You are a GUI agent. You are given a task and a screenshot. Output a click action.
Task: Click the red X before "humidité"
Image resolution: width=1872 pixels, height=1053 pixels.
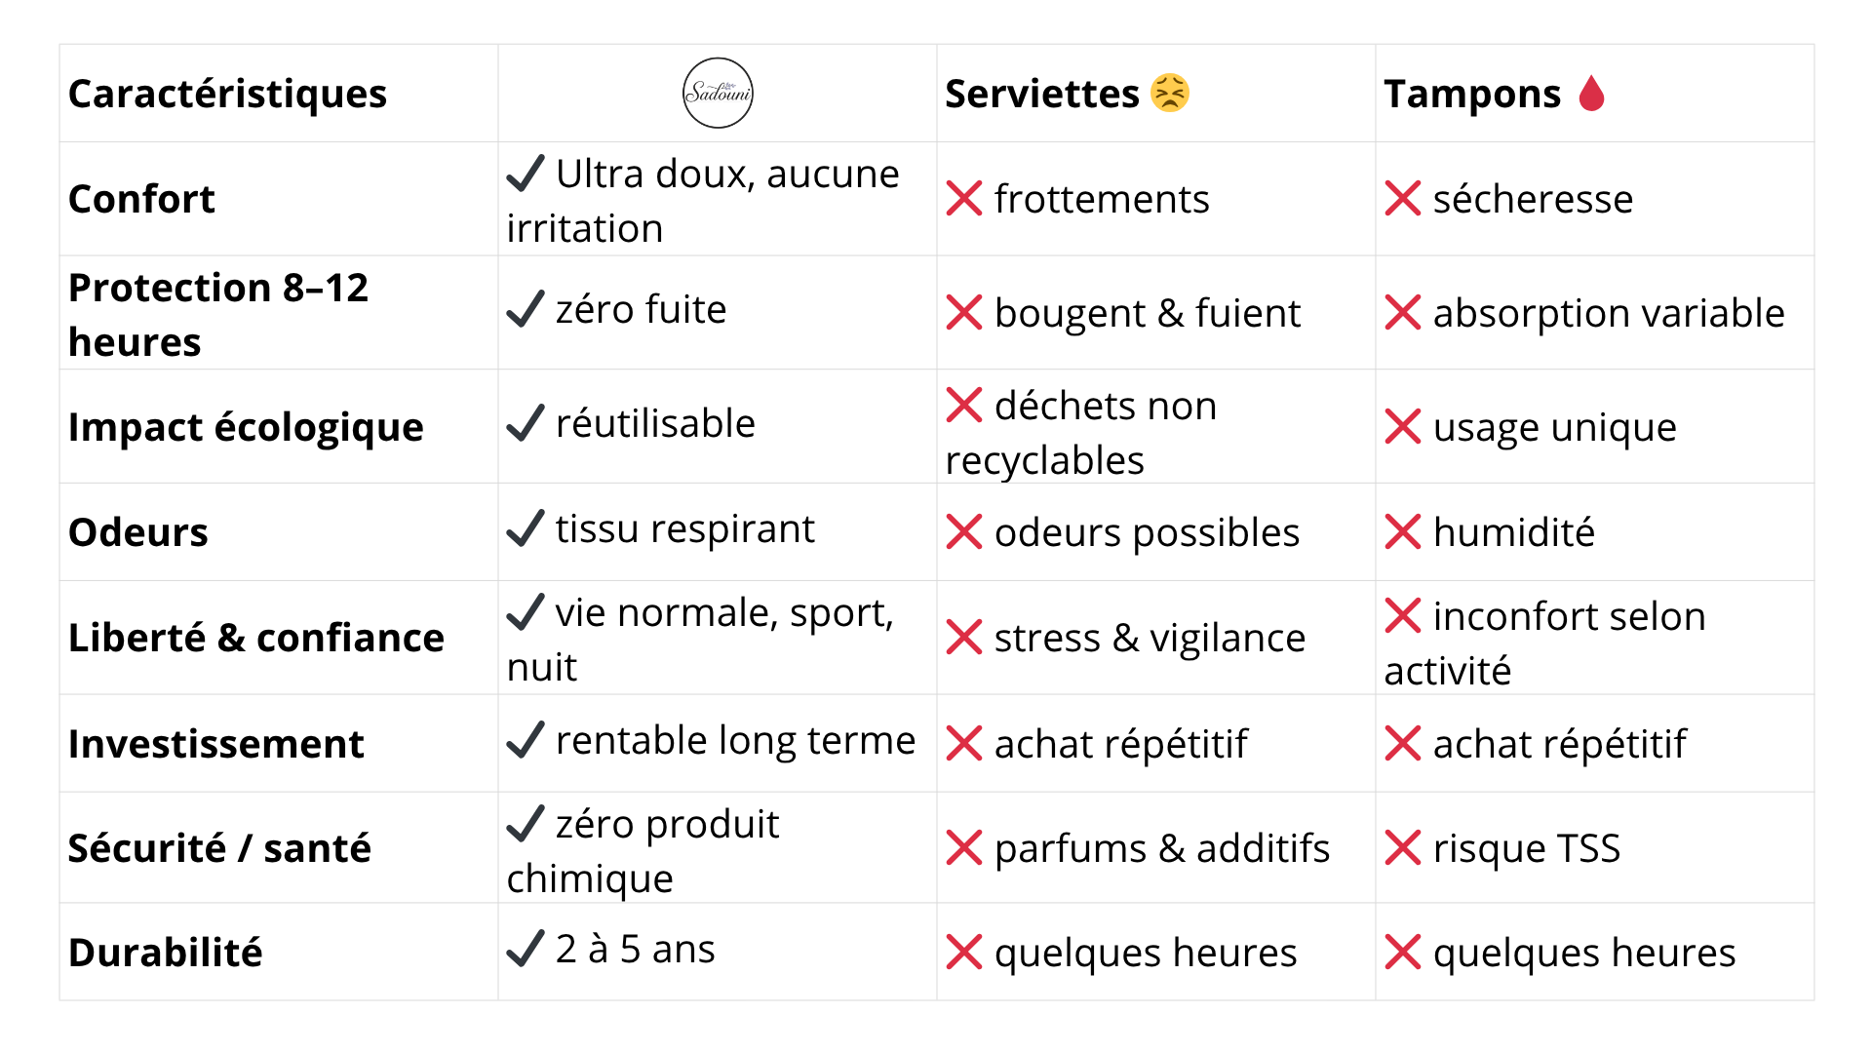[x=1403, y=532]
